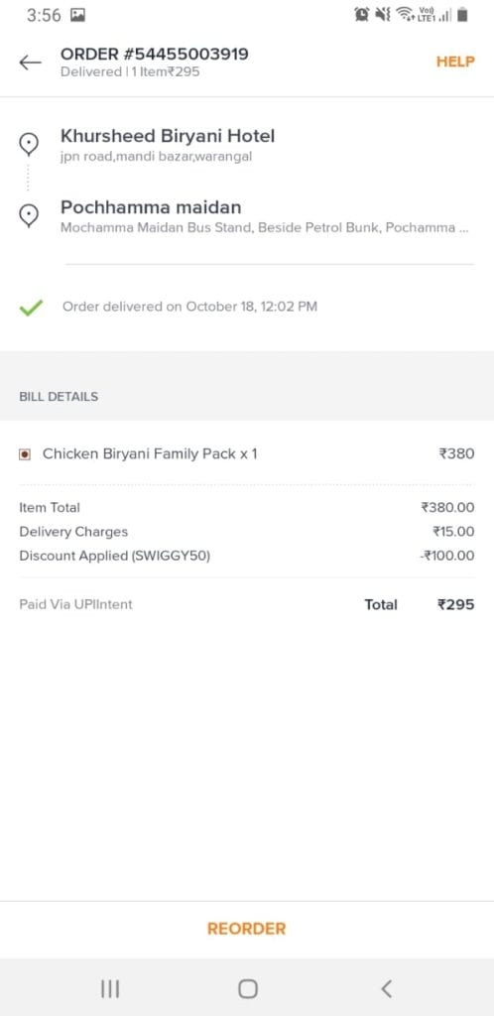The image size is (494, 1016).
Task: Select Khursheed Biryani Hotel name
Action: tap(168, 136)
